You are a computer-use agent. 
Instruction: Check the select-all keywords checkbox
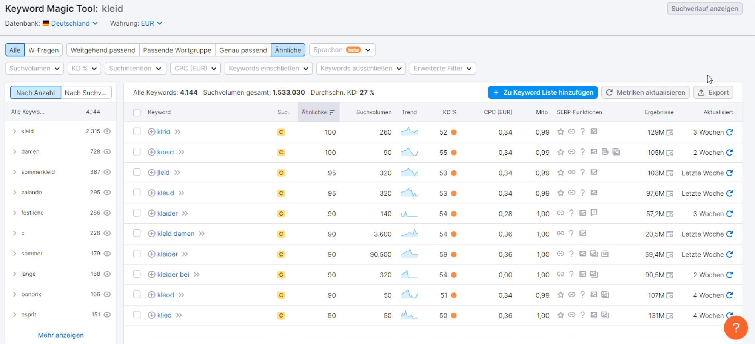137,112
